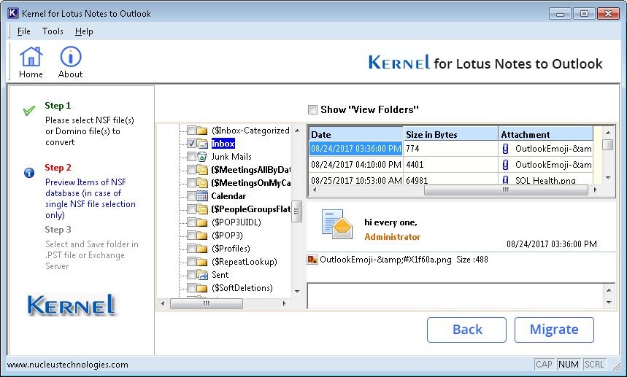
Task: Click the Back button
Action: tap(466, 330)
